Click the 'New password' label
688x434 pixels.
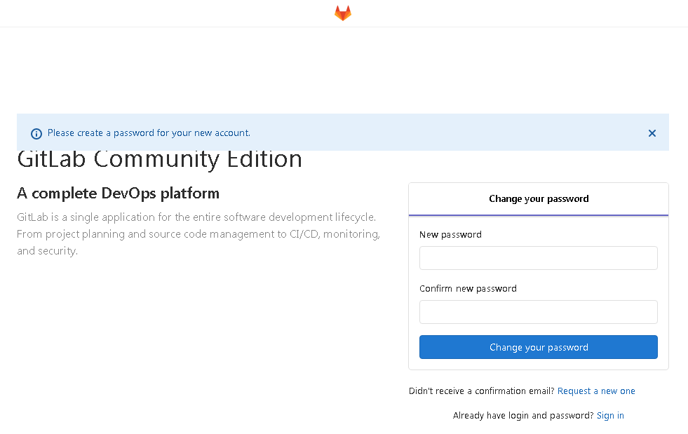point(450,235)
